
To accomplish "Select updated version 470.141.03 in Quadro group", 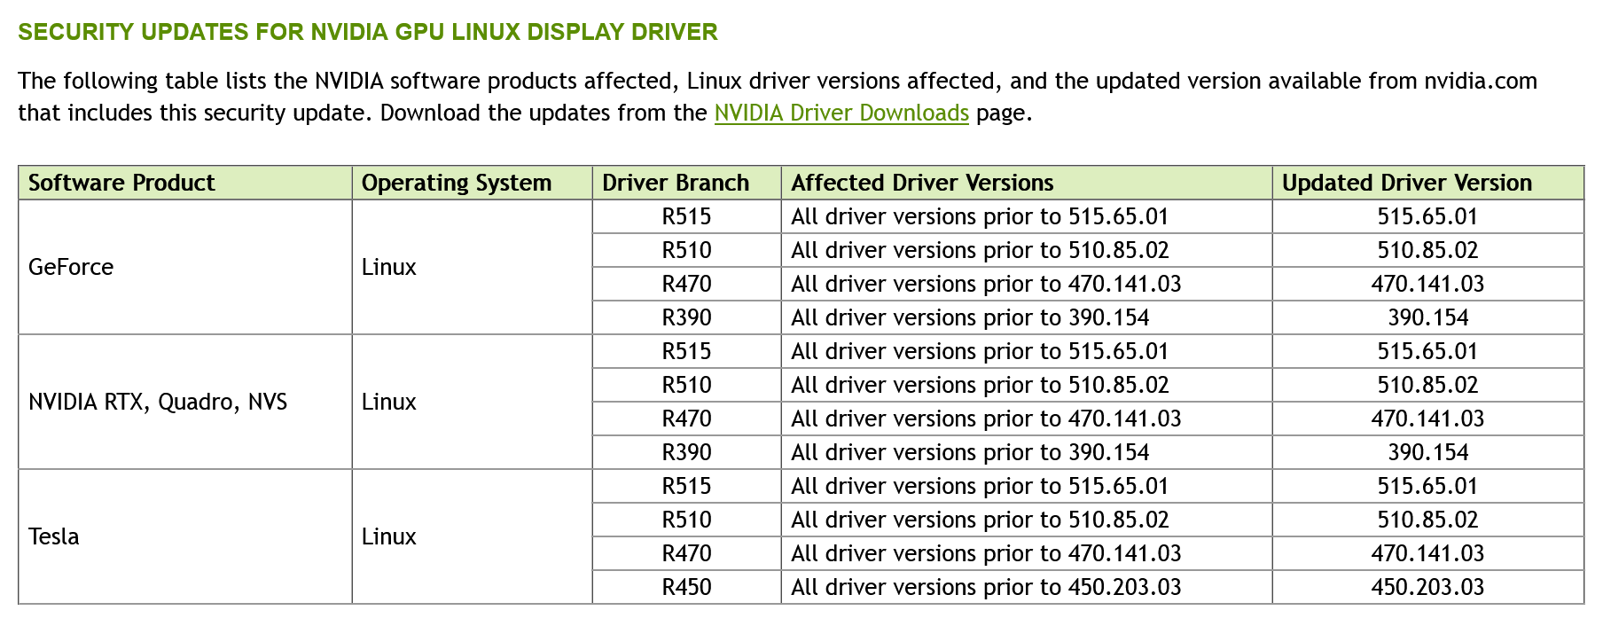I will [x=1428, y=419].
